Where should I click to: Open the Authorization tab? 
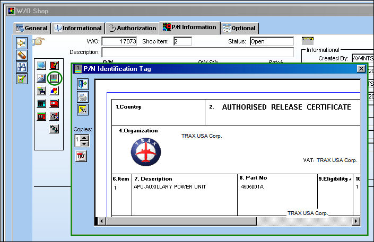(x=133, y=28)
